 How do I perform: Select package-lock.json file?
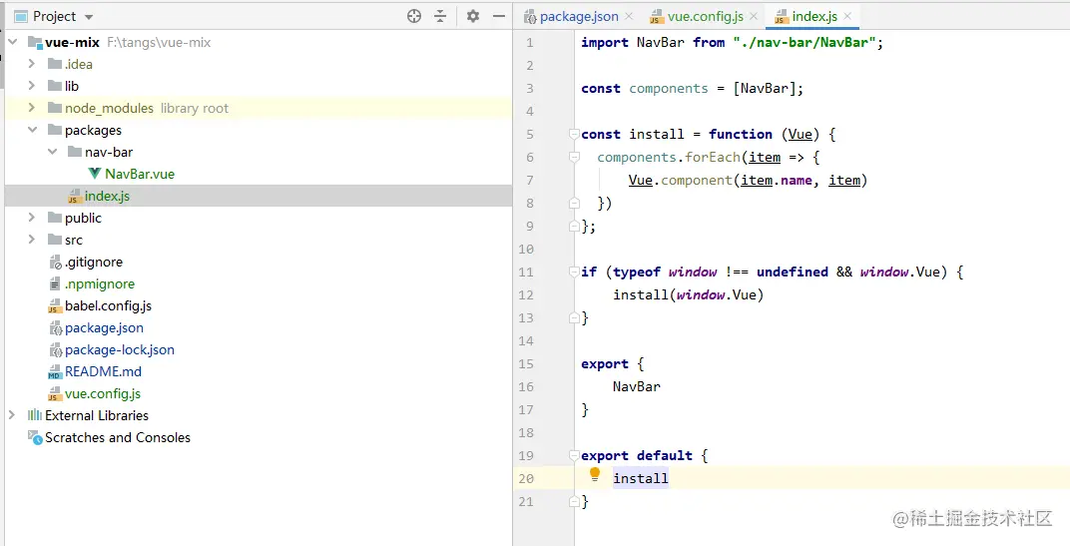(120, 349)
